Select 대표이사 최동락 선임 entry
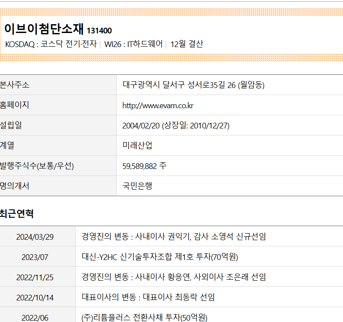 point(148,297)
